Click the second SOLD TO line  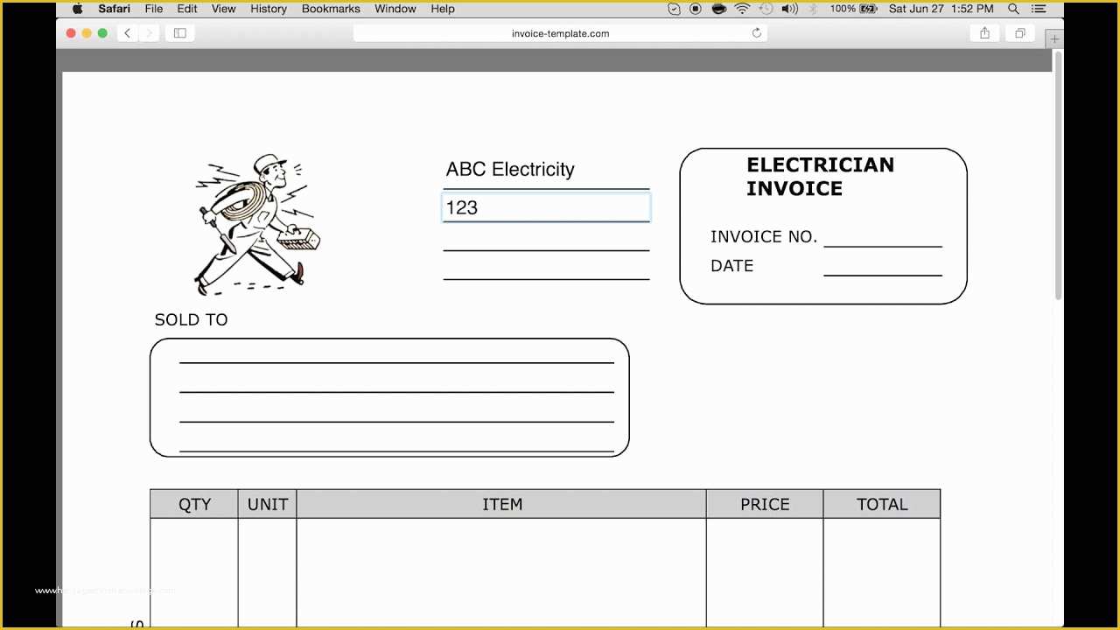pos(396,381)
